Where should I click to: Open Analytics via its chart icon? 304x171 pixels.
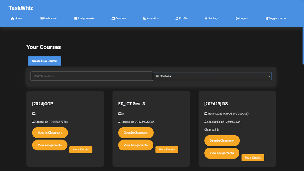pos(144,18)
